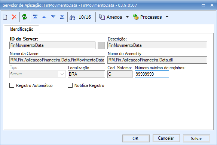Create a new record with the blank page icon

coord(5,17)
